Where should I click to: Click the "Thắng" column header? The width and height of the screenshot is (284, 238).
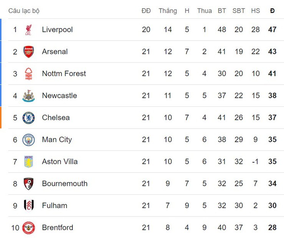(168, 11)
